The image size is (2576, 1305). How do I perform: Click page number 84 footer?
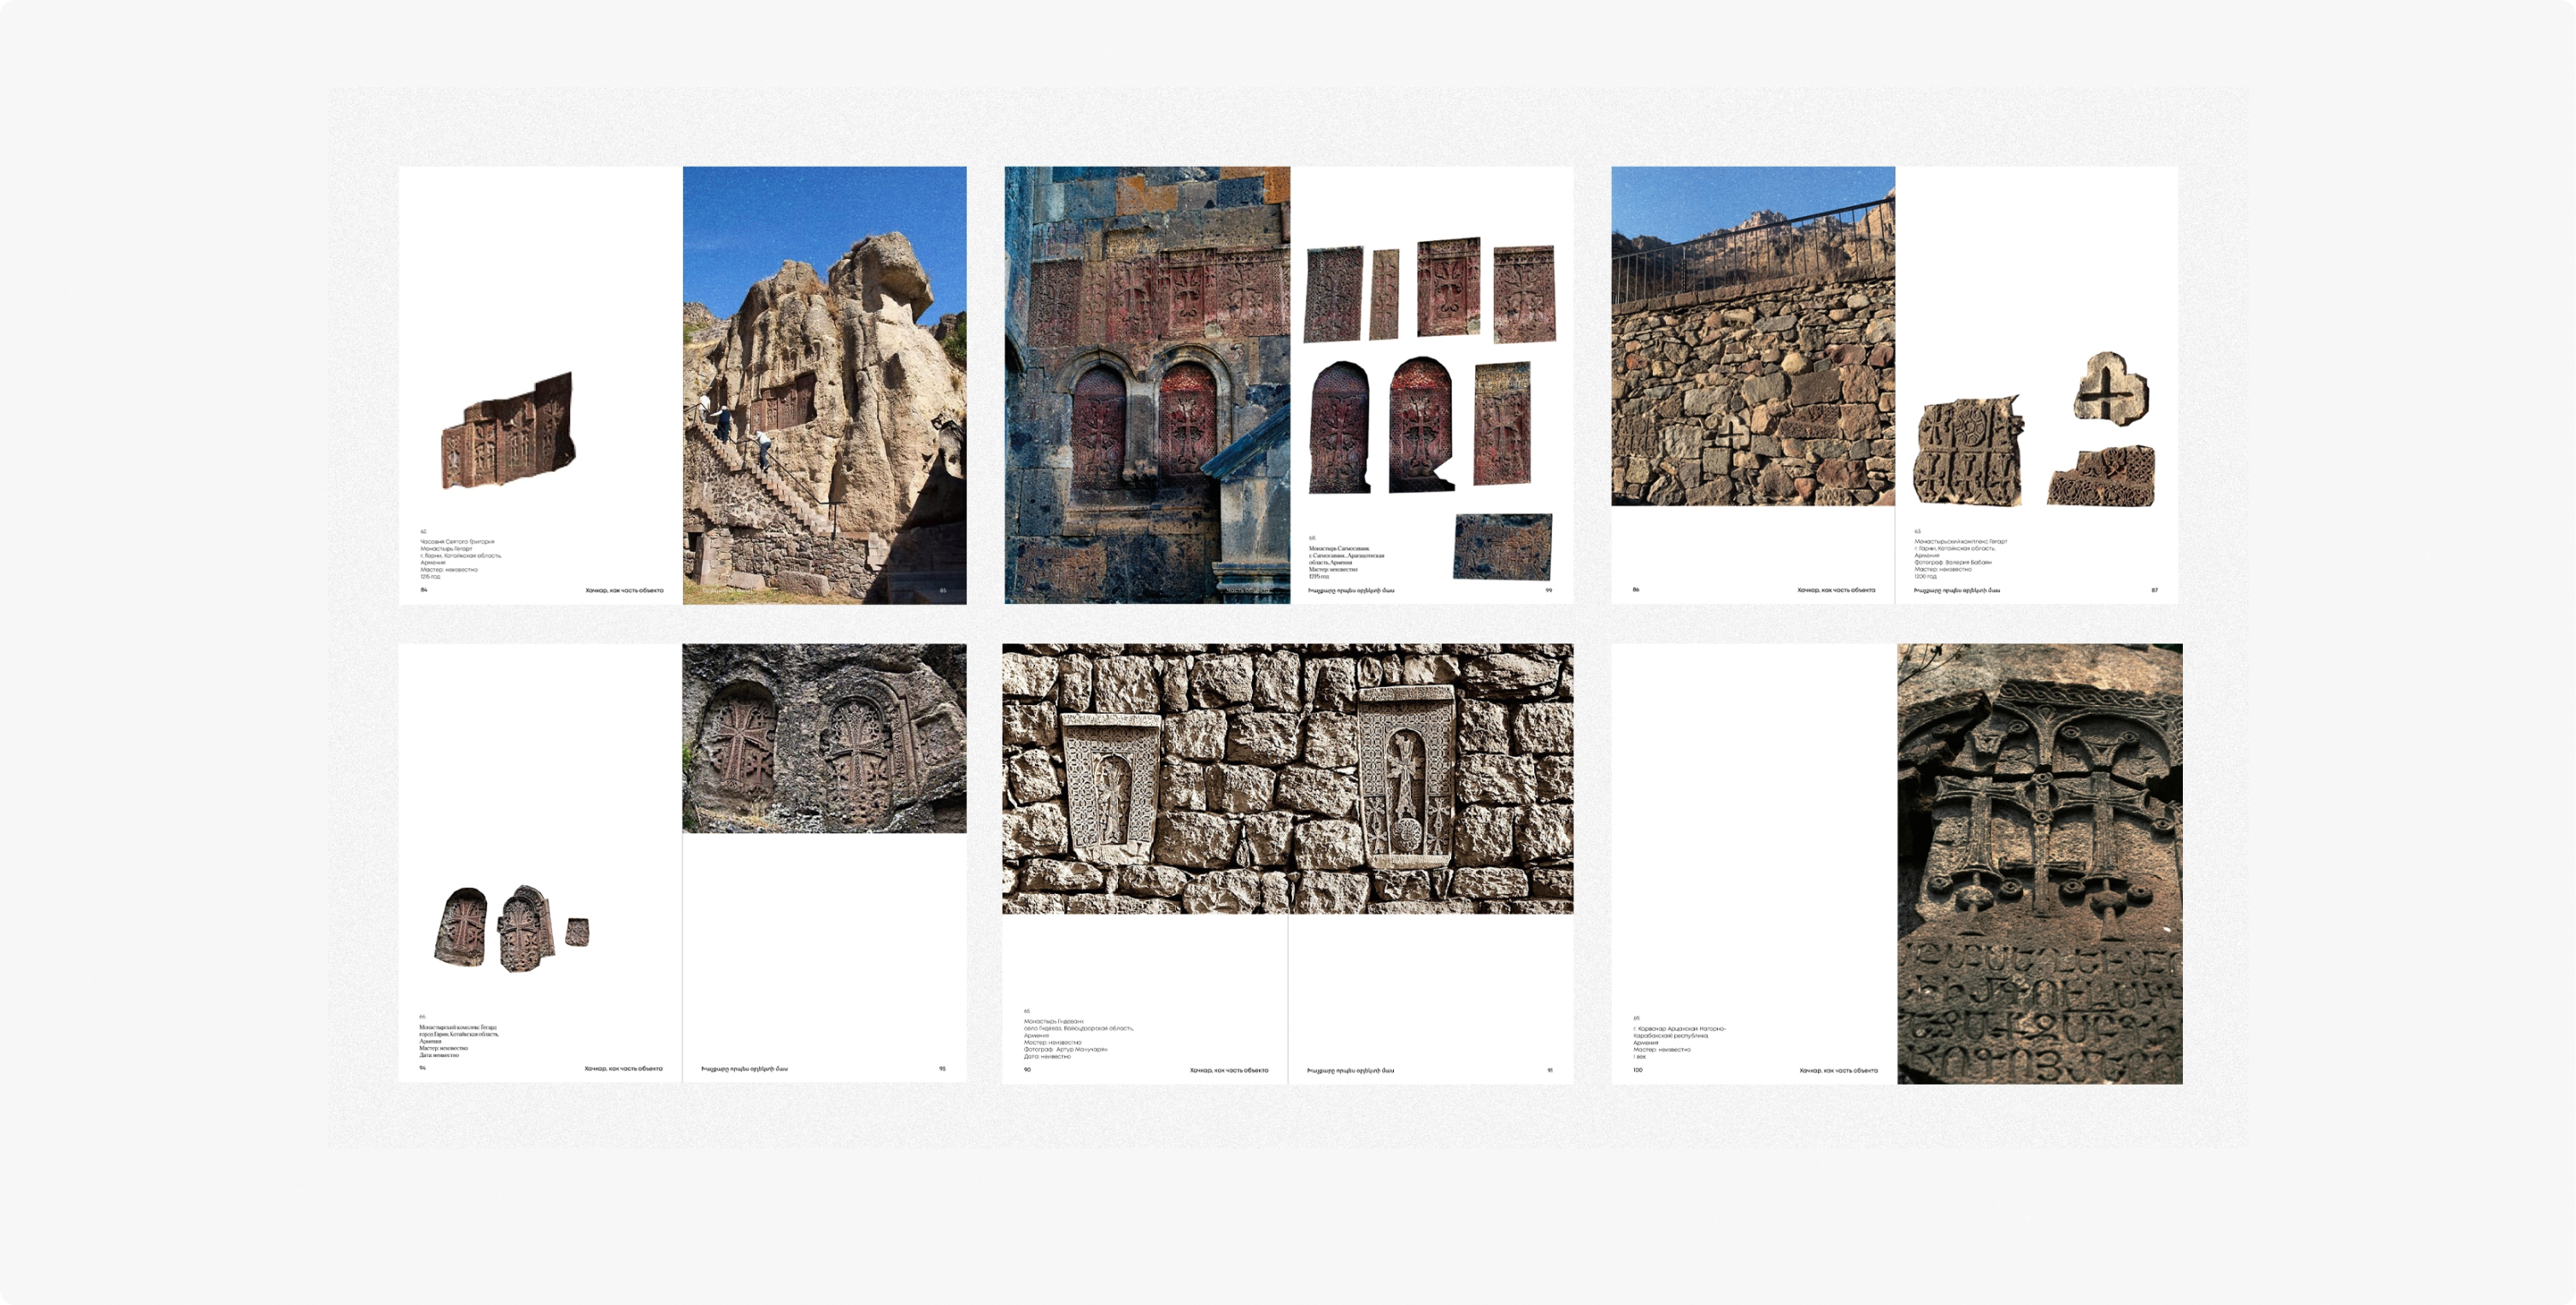coord(424,590)
